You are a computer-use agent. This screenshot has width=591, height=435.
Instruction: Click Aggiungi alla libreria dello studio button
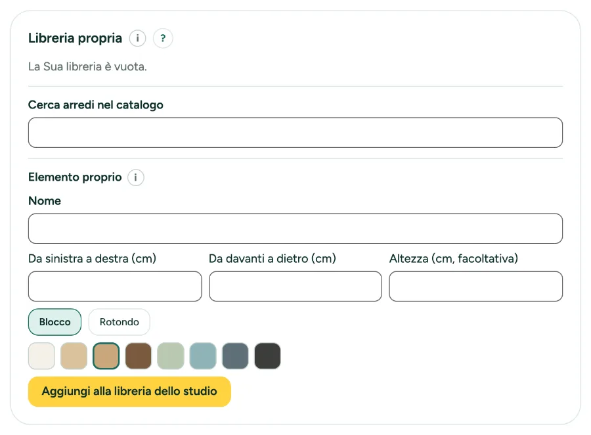129,392
